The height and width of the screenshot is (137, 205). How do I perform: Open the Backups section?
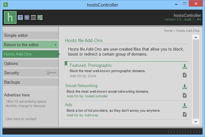tap(30, 82)
